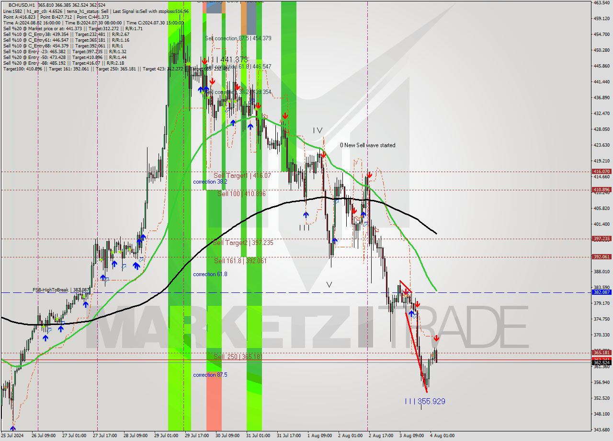Screen dimensions: 613x441
Task: Click the BCHUSD,H1 symbol title
Action: click(x=22, y=5)
